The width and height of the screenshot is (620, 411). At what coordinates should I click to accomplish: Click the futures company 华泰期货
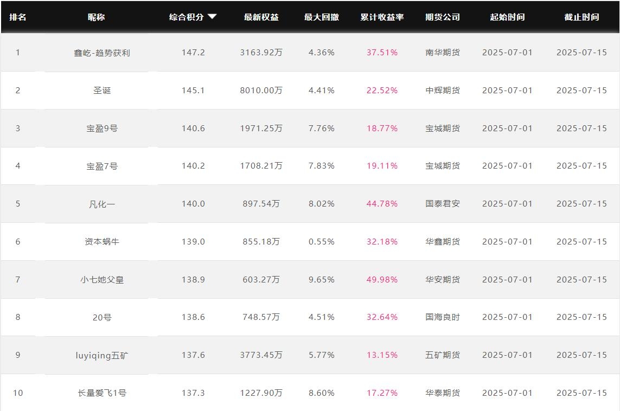pyautogui.click(x=443, y=393)
